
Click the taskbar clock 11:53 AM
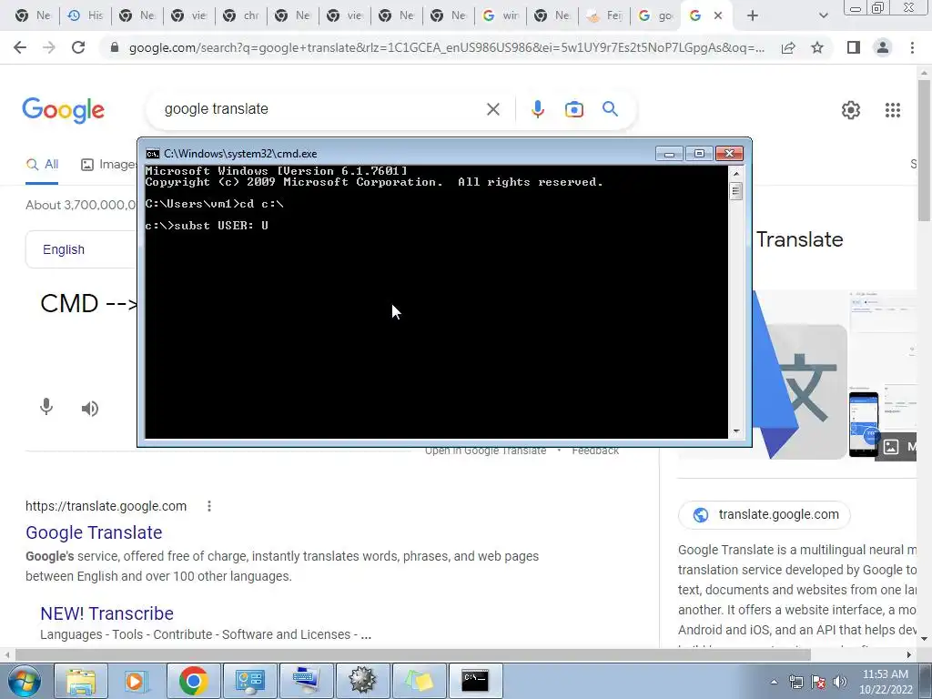[885, 674]
